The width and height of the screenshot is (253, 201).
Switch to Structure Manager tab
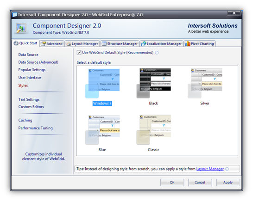point(120,43)
